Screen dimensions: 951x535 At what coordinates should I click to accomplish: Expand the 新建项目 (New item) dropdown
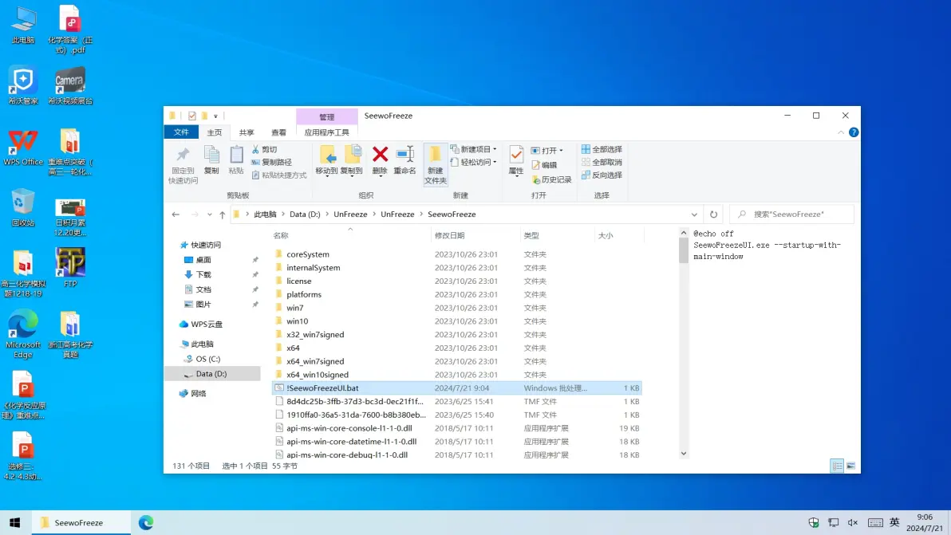coord(495,149)
